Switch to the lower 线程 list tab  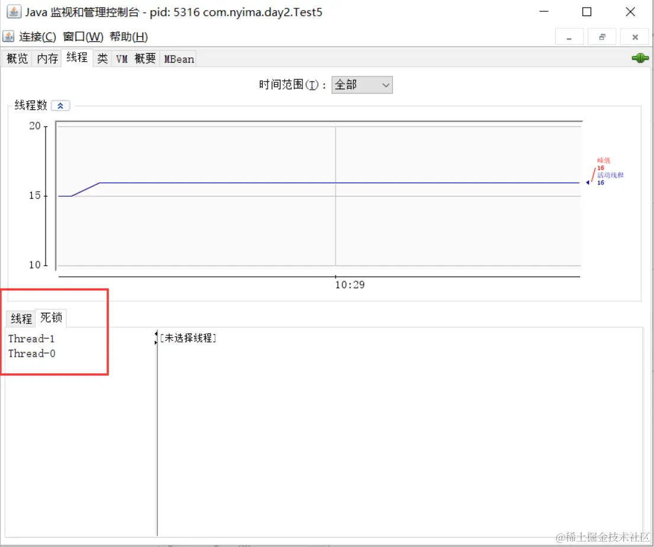pyautogui.click(x=21, y=319)
